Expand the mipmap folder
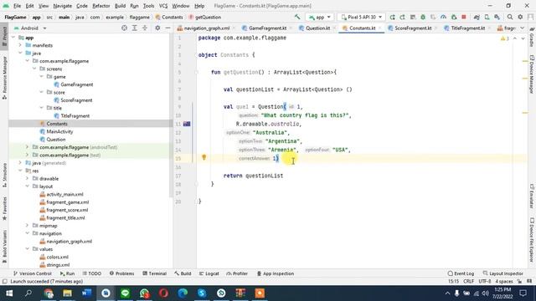The image size is (536, 301). pyautogui.click(x=27, y=226)
